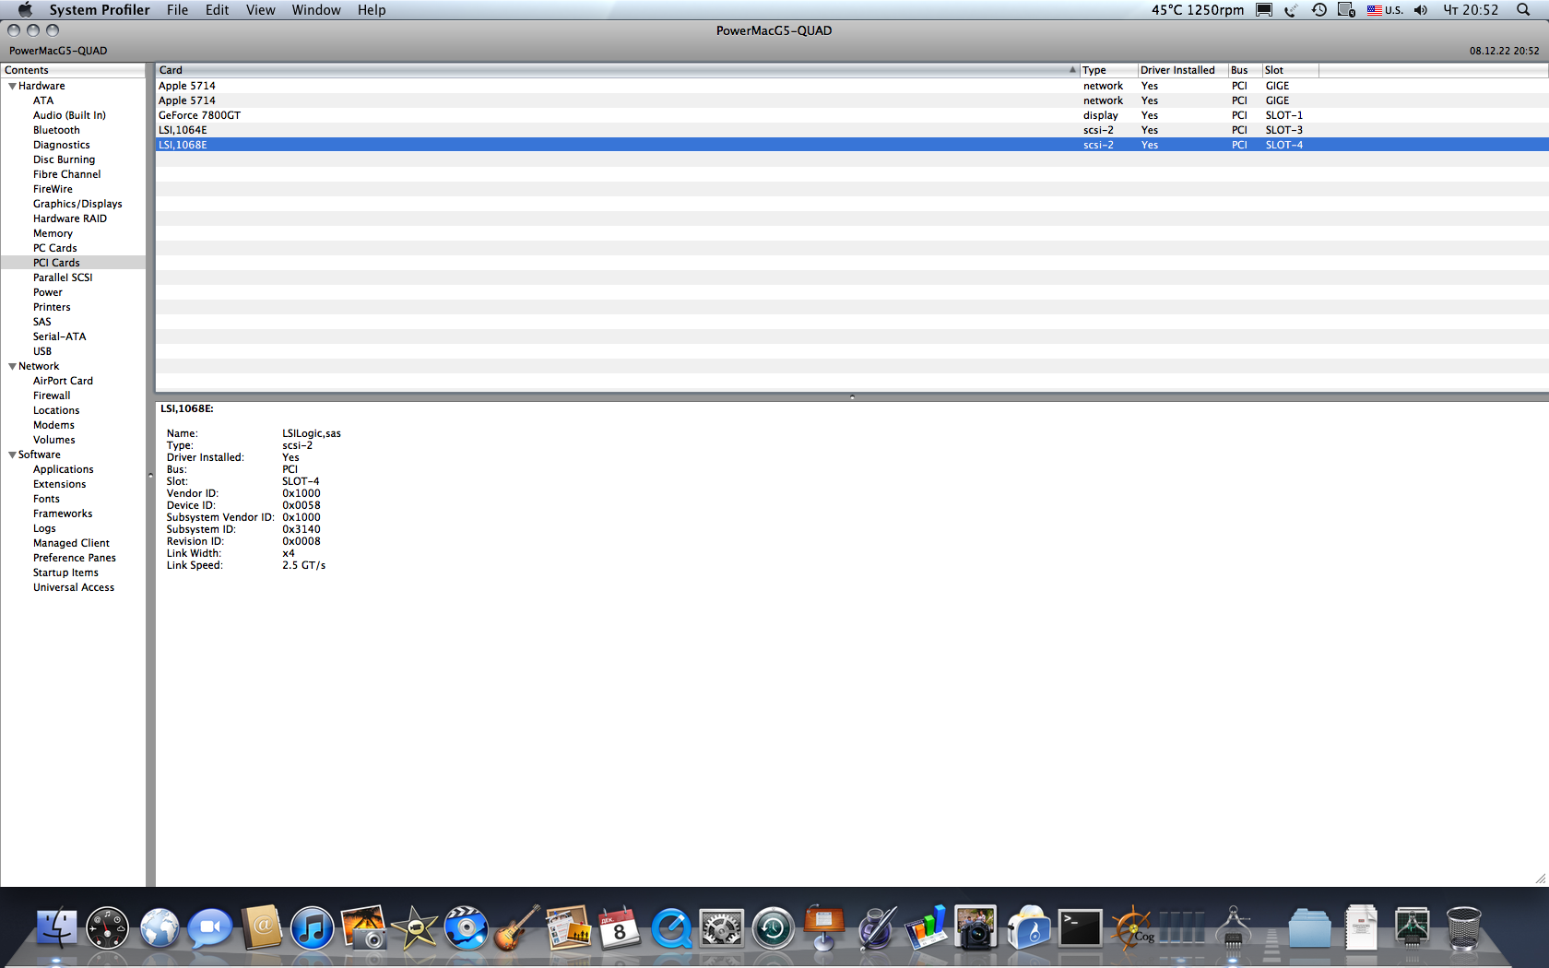Launch GarageBand guitar icon
The height and width of the screenshot is (968, 1549).
516,927
